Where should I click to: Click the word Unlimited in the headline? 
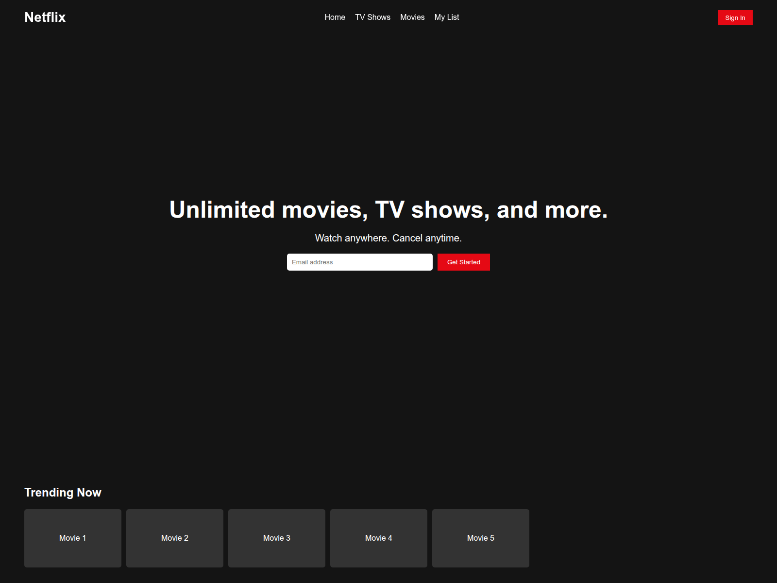tap(222, 210)
